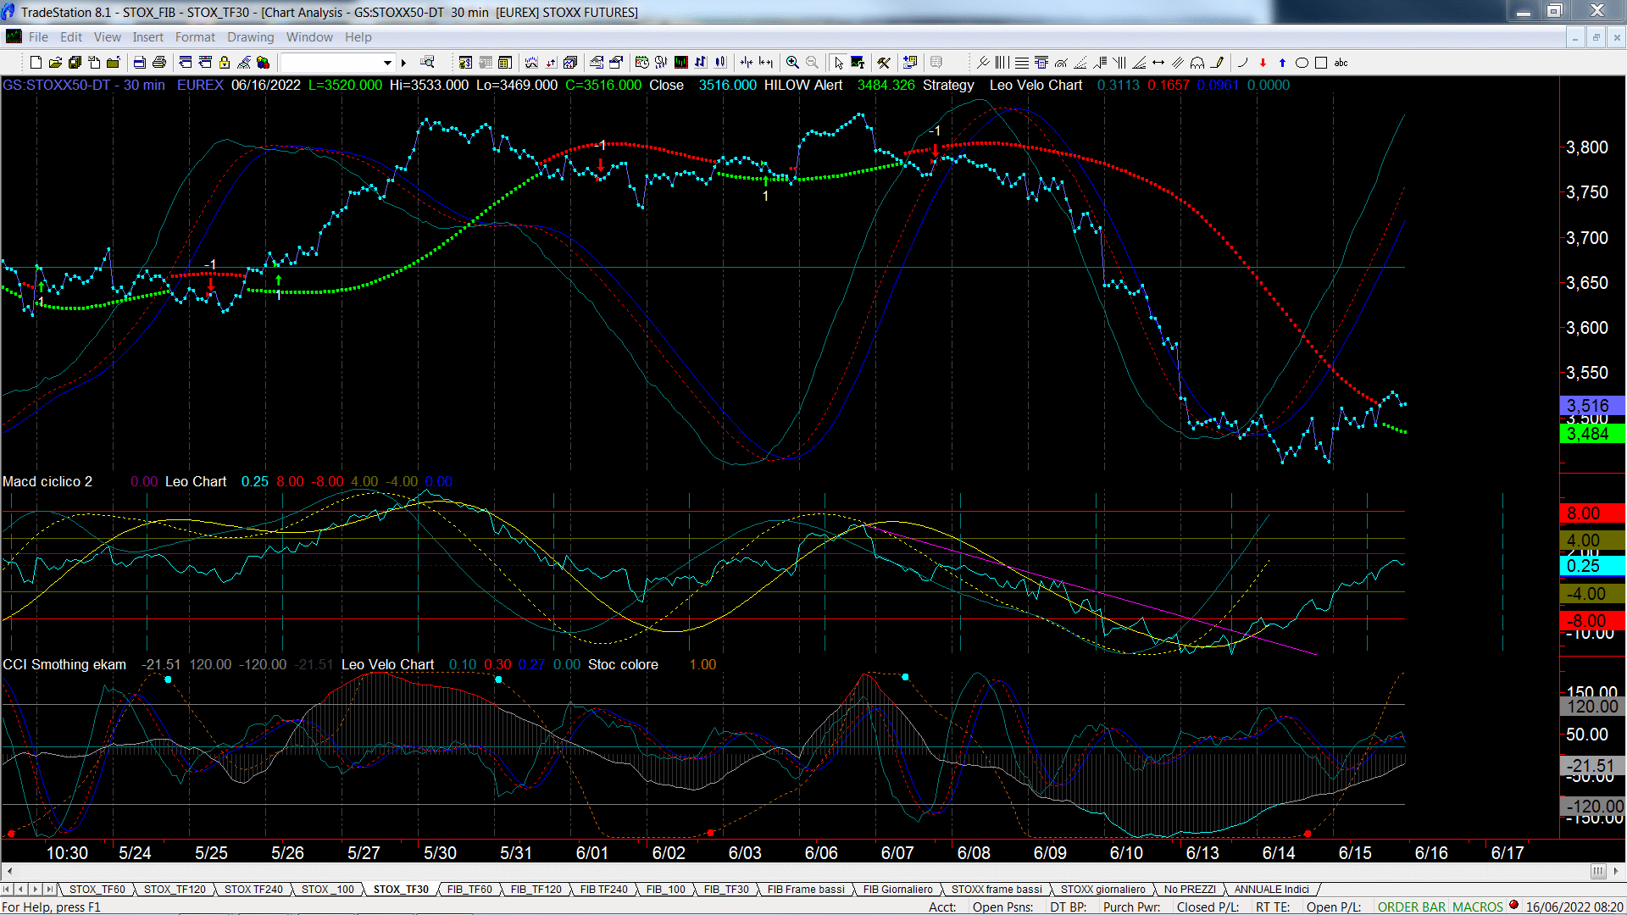
Task: Click the colored cubes toolbar icon
Action: [x=263, y=63]
